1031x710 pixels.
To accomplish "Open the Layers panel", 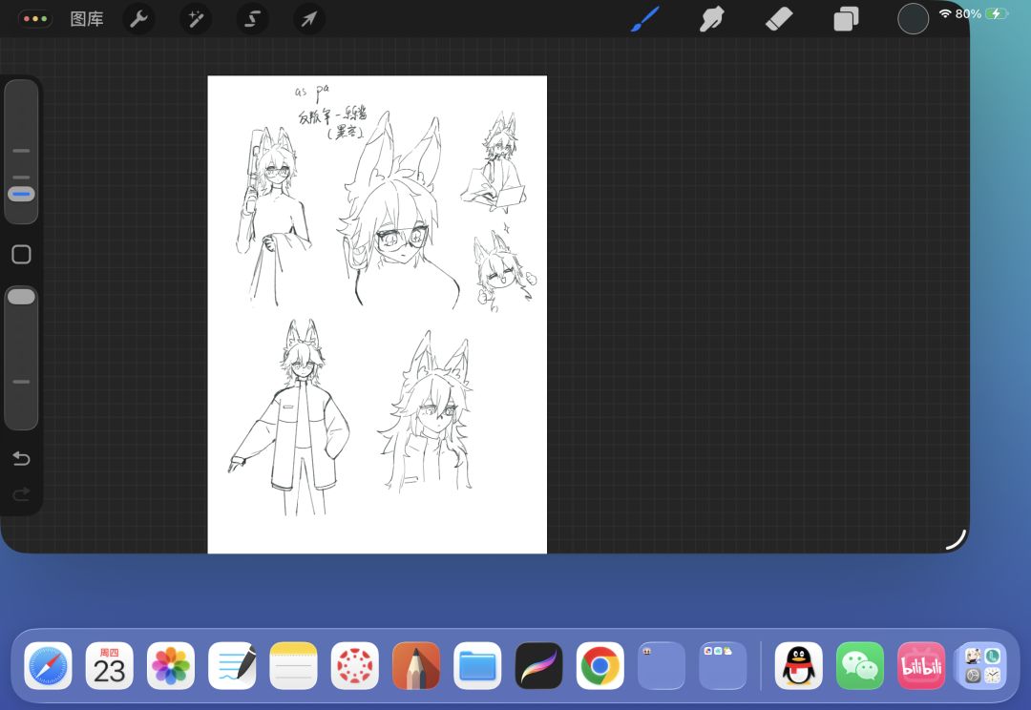I will [846, 19].
